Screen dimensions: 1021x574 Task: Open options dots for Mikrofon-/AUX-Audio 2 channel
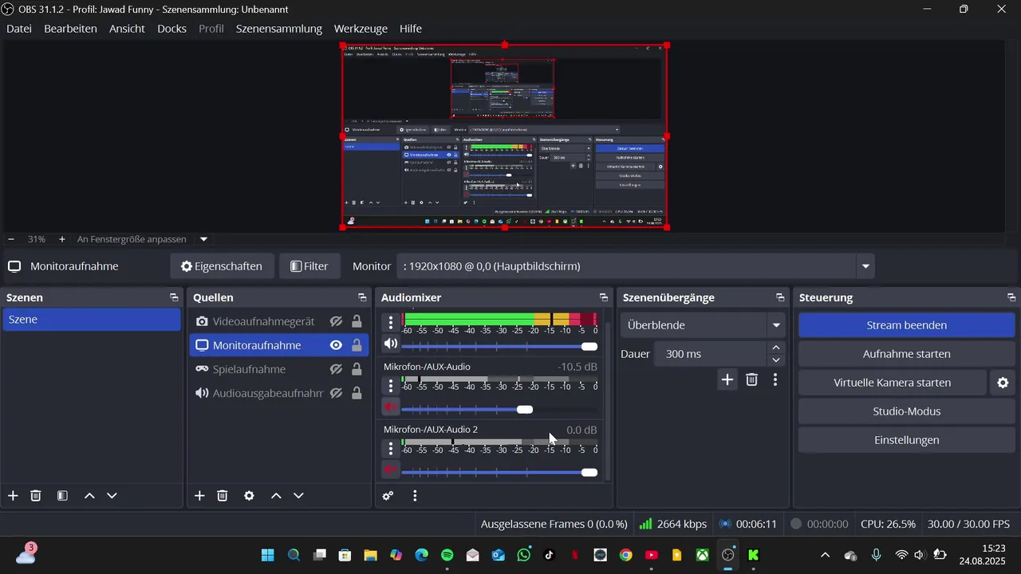click(390, 449)
